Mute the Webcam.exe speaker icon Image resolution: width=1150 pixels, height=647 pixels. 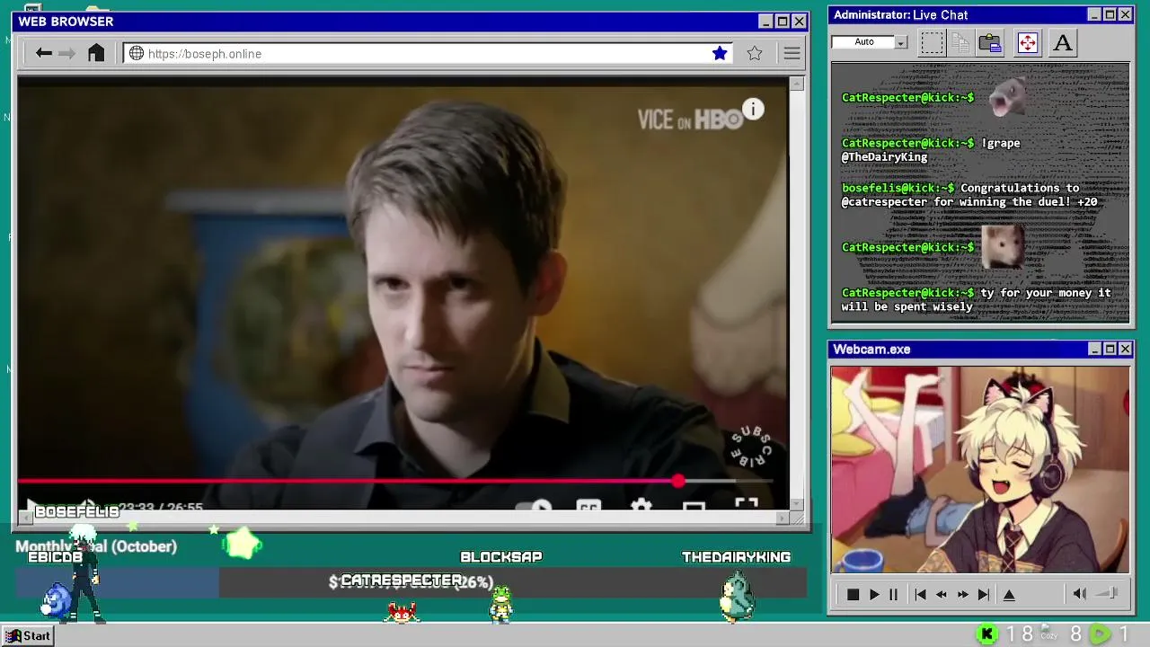1080,593
